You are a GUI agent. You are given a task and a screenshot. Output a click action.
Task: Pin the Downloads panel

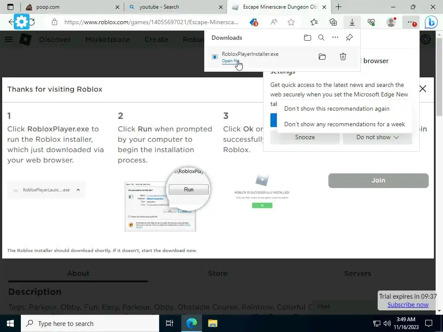click(x=349, y=38)
